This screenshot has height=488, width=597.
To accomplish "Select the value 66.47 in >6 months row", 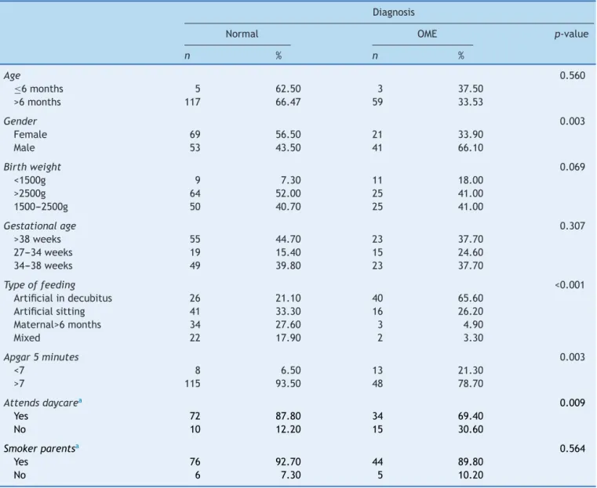I will (288, 102).
